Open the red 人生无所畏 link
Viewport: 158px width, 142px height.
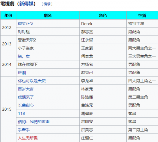28,138
